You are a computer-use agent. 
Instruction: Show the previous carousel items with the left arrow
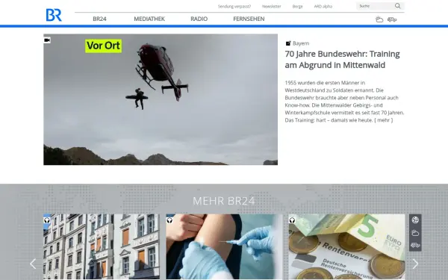(x=33, y=264)
